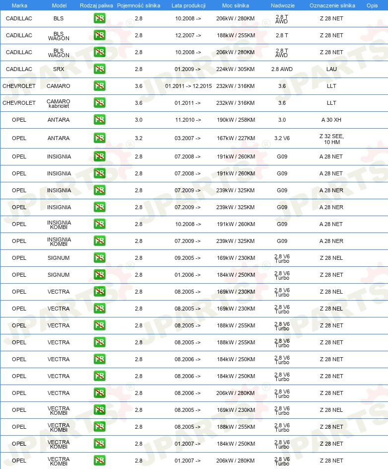
Task: Click the power value 224kW / 305KM
Action: click(x=235, y=69)
